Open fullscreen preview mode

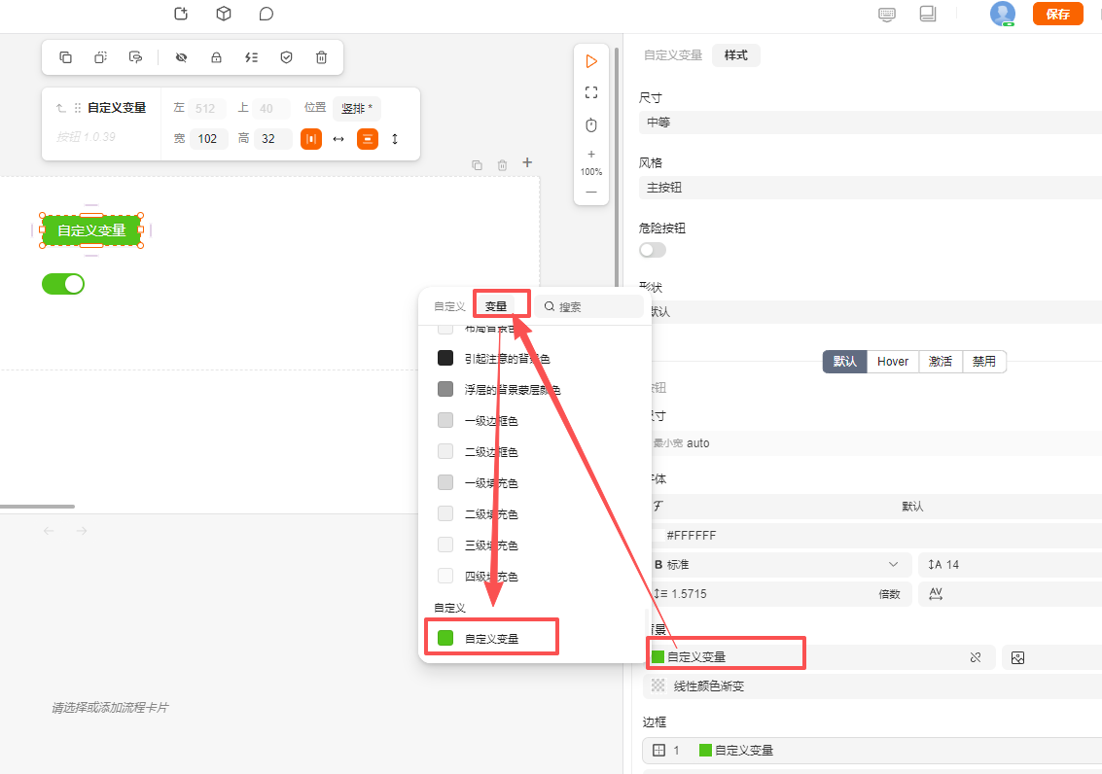pos(591,92)
